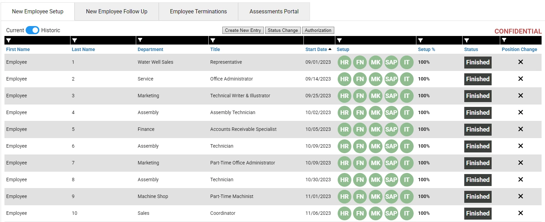Click the Machine Shop department cell
The height and width of the screenshot is (222, 545).
(x=153, y=196)
